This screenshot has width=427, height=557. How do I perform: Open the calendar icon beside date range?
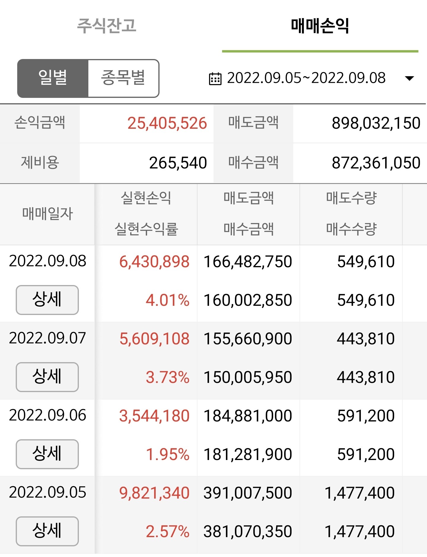[x=215, y=79]
